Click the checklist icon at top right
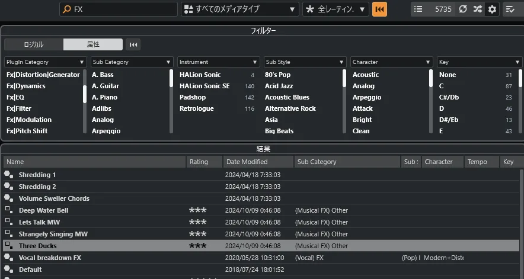 (510, 9)
